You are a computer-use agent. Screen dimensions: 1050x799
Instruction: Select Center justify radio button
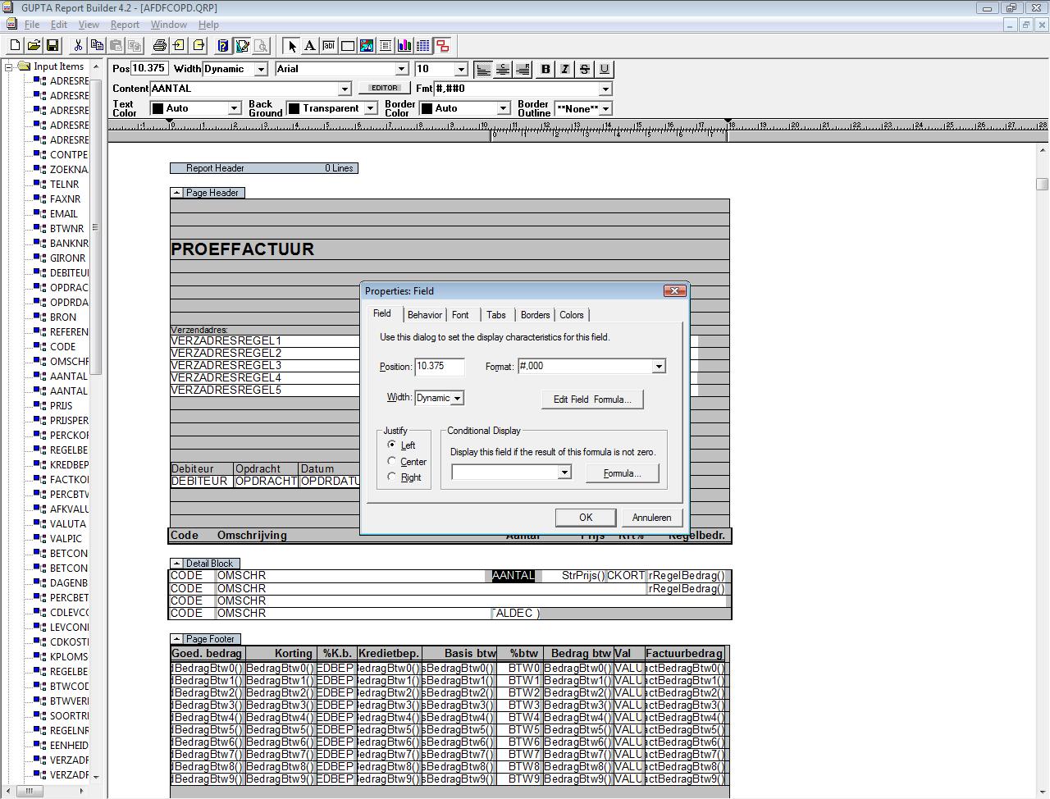tap(392, 461)
